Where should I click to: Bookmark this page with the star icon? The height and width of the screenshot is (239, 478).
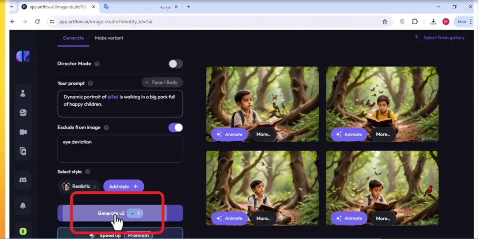[x=385, y=21]
